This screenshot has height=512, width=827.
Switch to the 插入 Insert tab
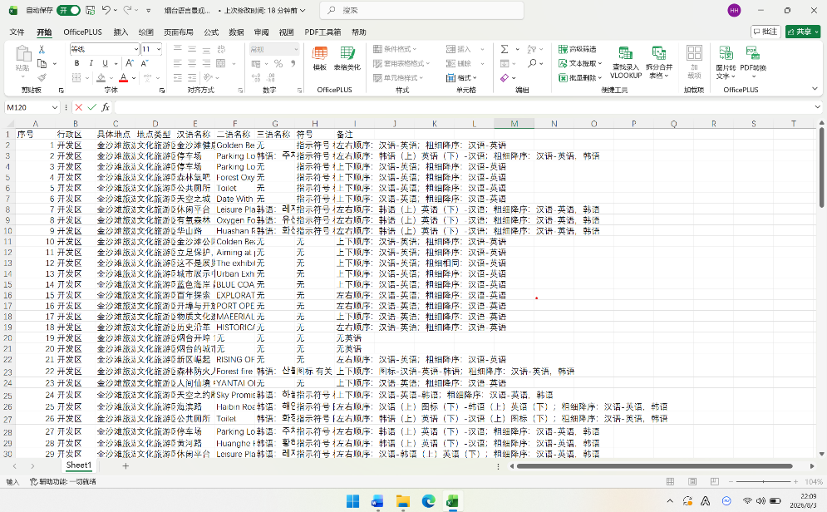(x=121, y=32)
